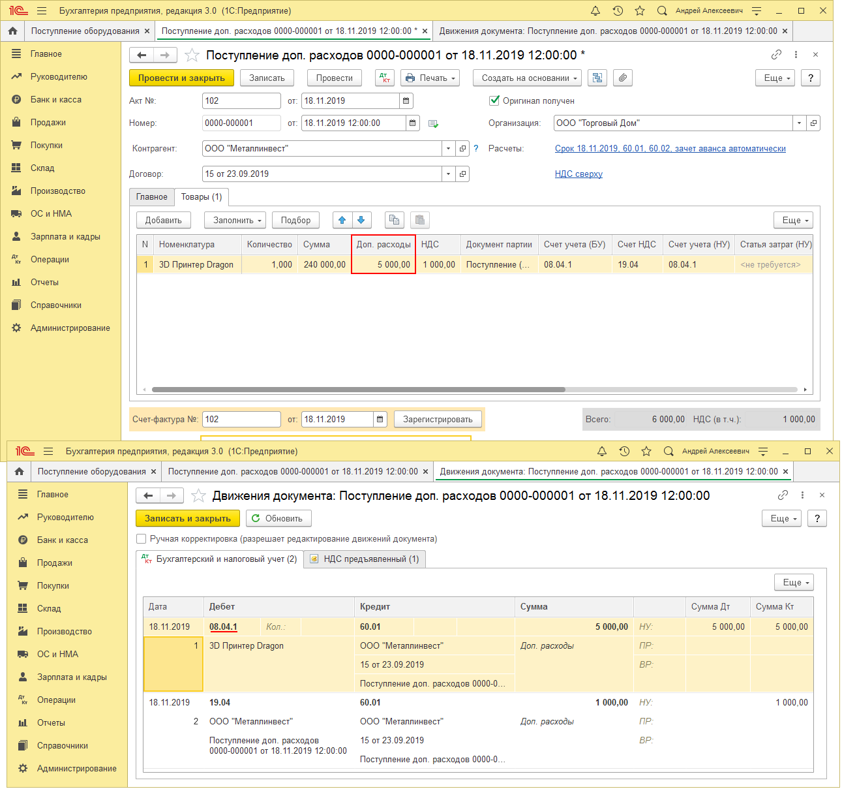Viewport: 842px width, 789px height.
Task: Open Договор 15 от 23.09.2019 card icon
Action: [x=462, y=174]
